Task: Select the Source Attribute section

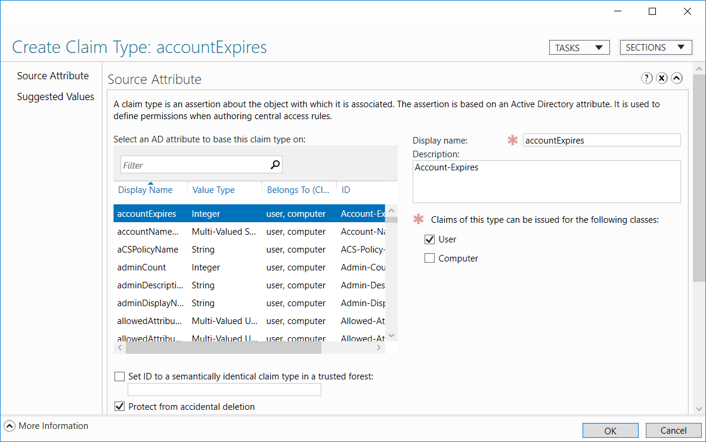Action: coord(54,76)
